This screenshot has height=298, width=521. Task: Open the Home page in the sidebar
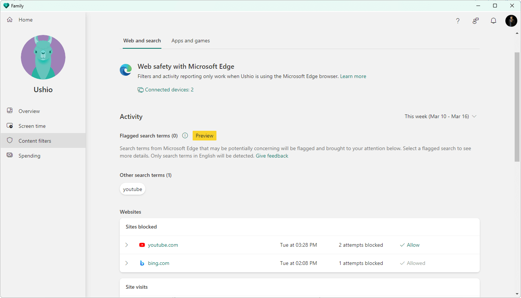[43, 20]
